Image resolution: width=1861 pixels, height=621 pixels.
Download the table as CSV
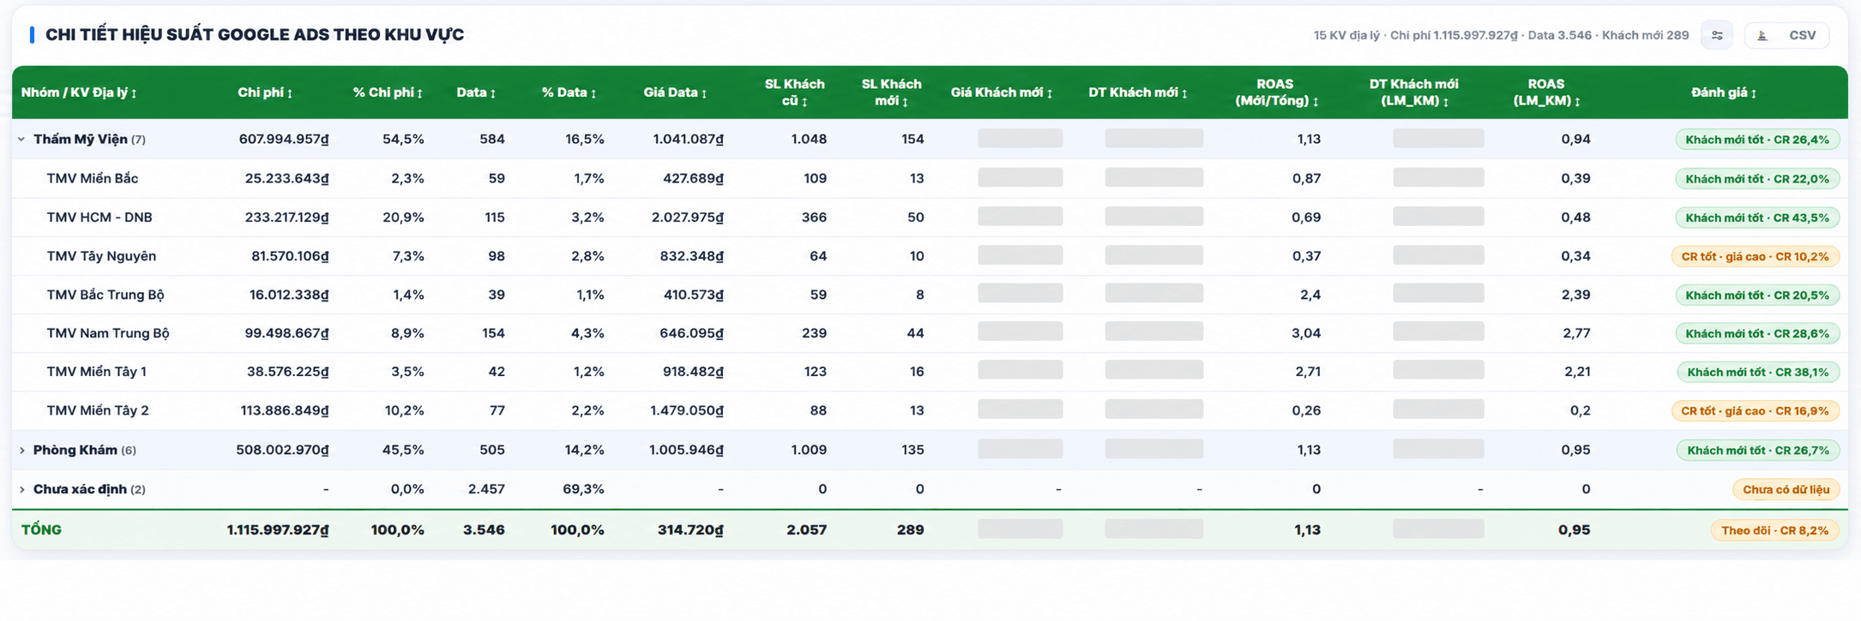tap(1787, 35)
